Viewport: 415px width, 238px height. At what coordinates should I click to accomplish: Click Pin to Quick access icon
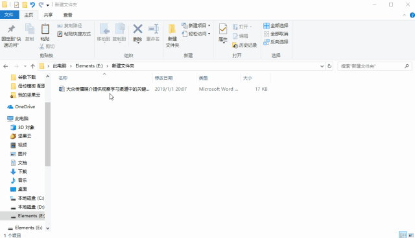(x=11, y=29)
